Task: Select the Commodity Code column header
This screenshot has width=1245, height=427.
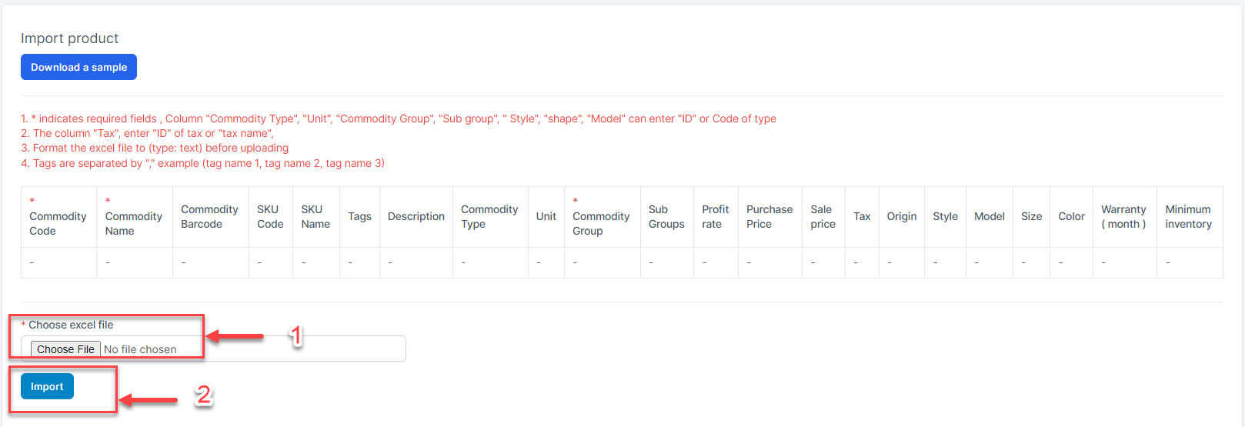Action: point(58,223)
